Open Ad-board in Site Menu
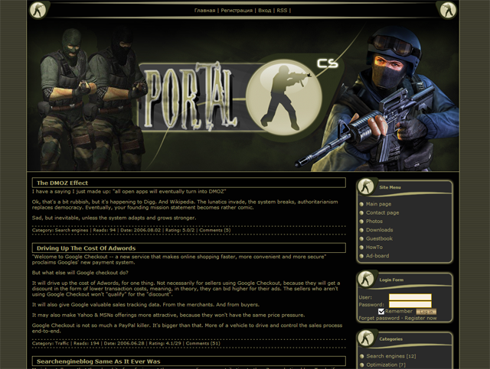This screenshot has width=490, height=369. pyautogui.click(x=377, y=256)
